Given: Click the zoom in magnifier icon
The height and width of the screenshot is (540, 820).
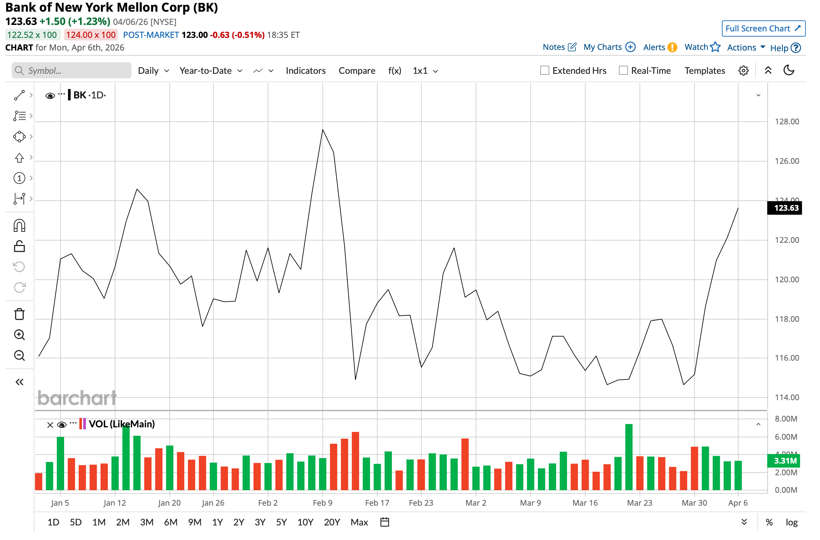Looking at the screenshot, I should click(x=19, y=335).
